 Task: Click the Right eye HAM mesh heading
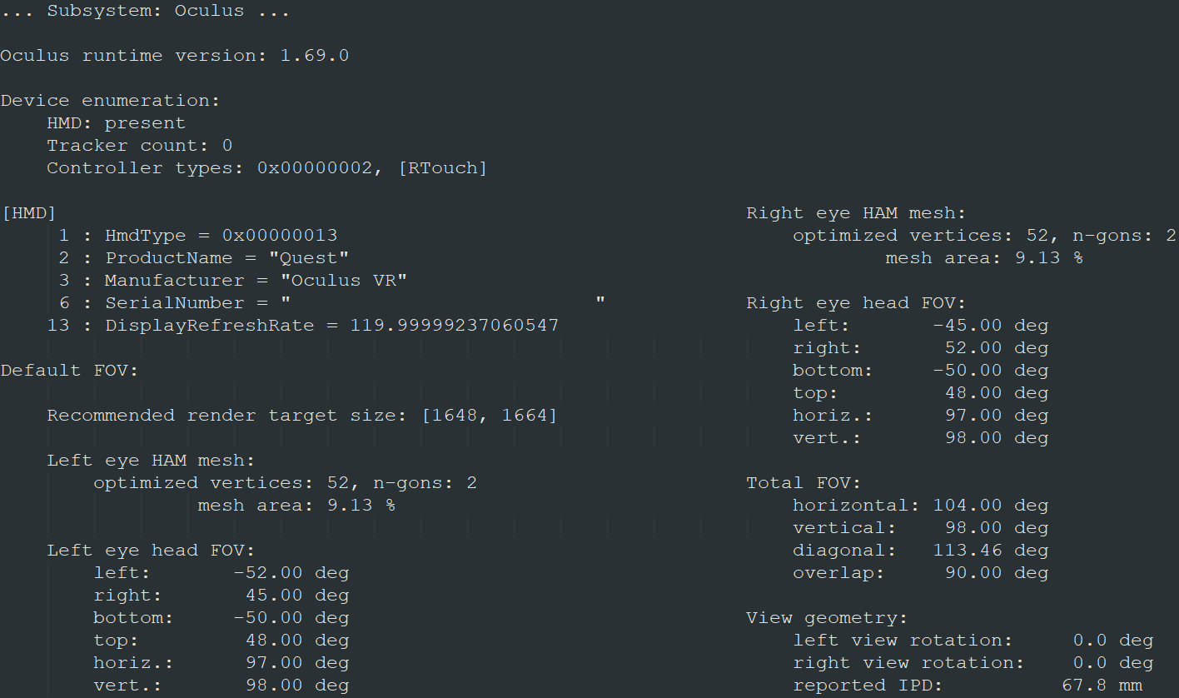point(856,213)
